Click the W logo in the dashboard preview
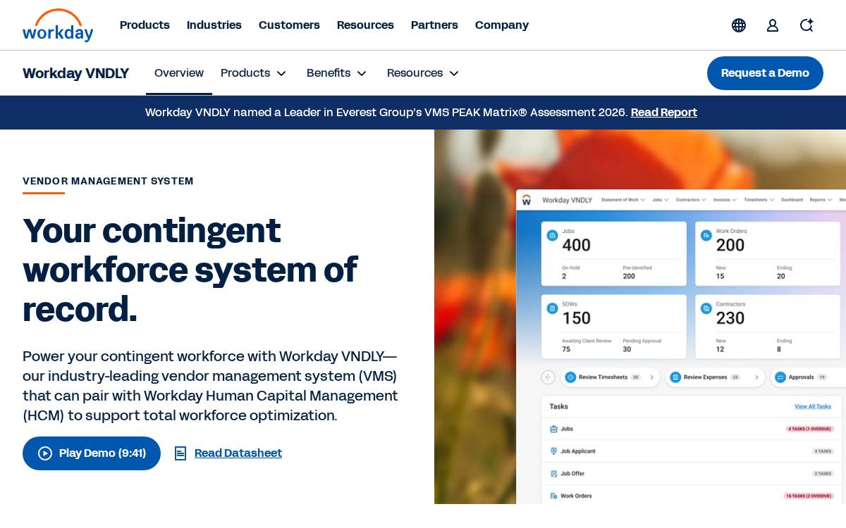 [x=527, y=200]
